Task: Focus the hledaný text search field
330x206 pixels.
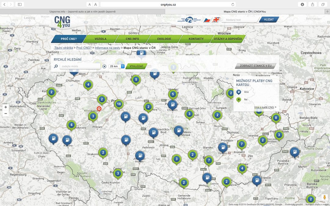Action: (x=240, y=20)
